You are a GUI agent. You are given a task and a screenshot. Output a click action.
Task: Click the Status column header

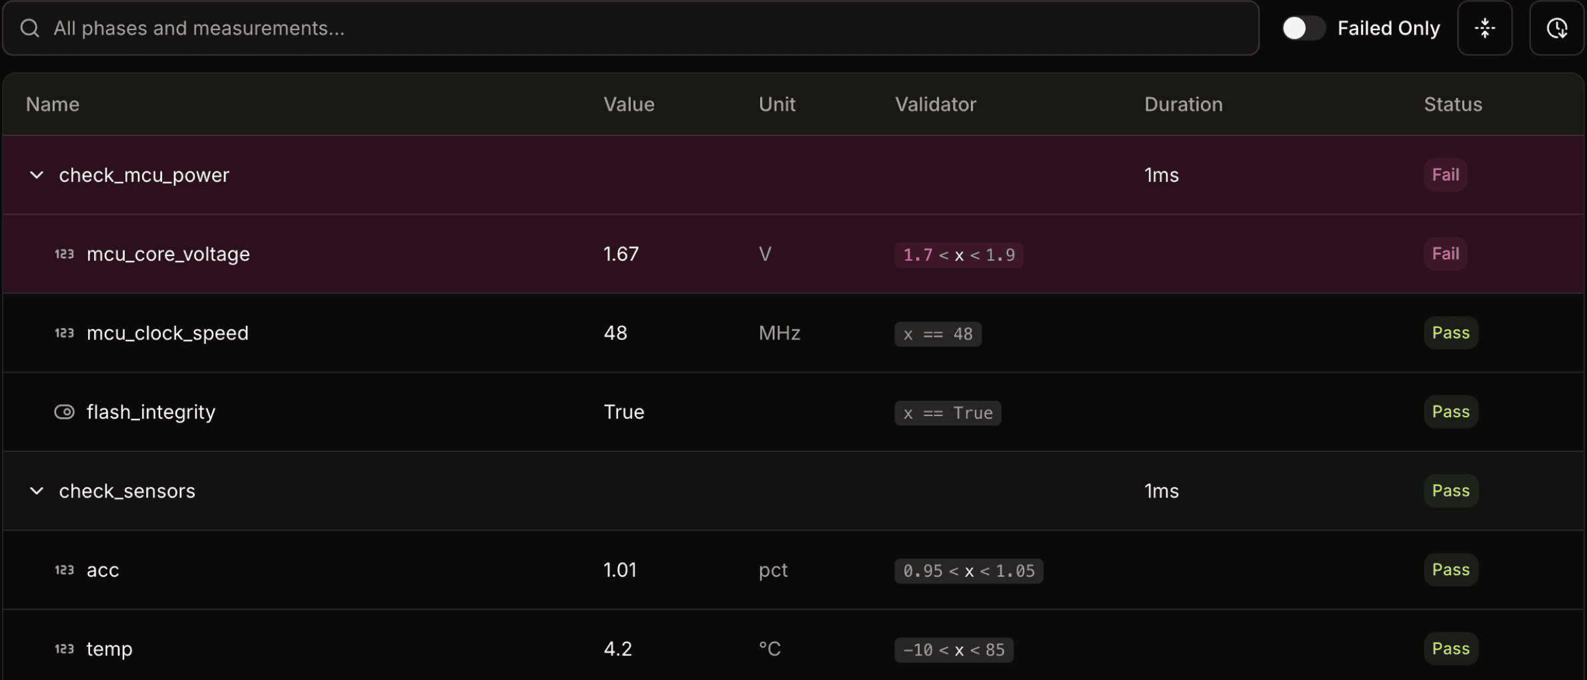point(1453,105)
